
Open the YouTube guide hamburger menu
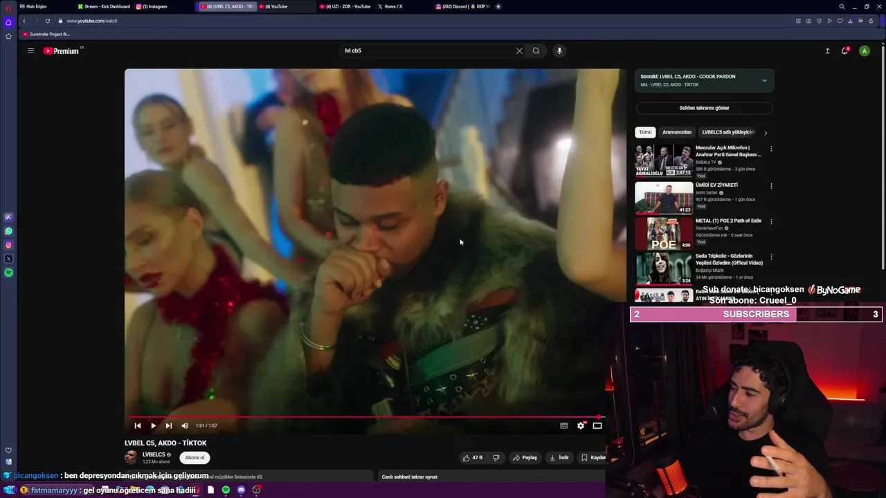tap(30, 50)
